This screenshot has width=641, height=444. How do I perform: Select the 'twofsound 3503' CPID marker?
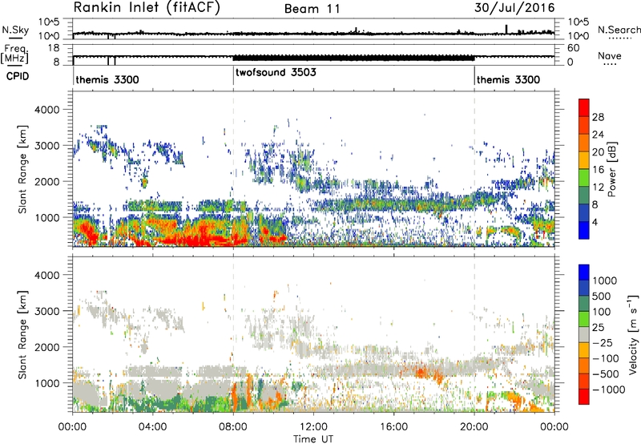coord(276,72)
